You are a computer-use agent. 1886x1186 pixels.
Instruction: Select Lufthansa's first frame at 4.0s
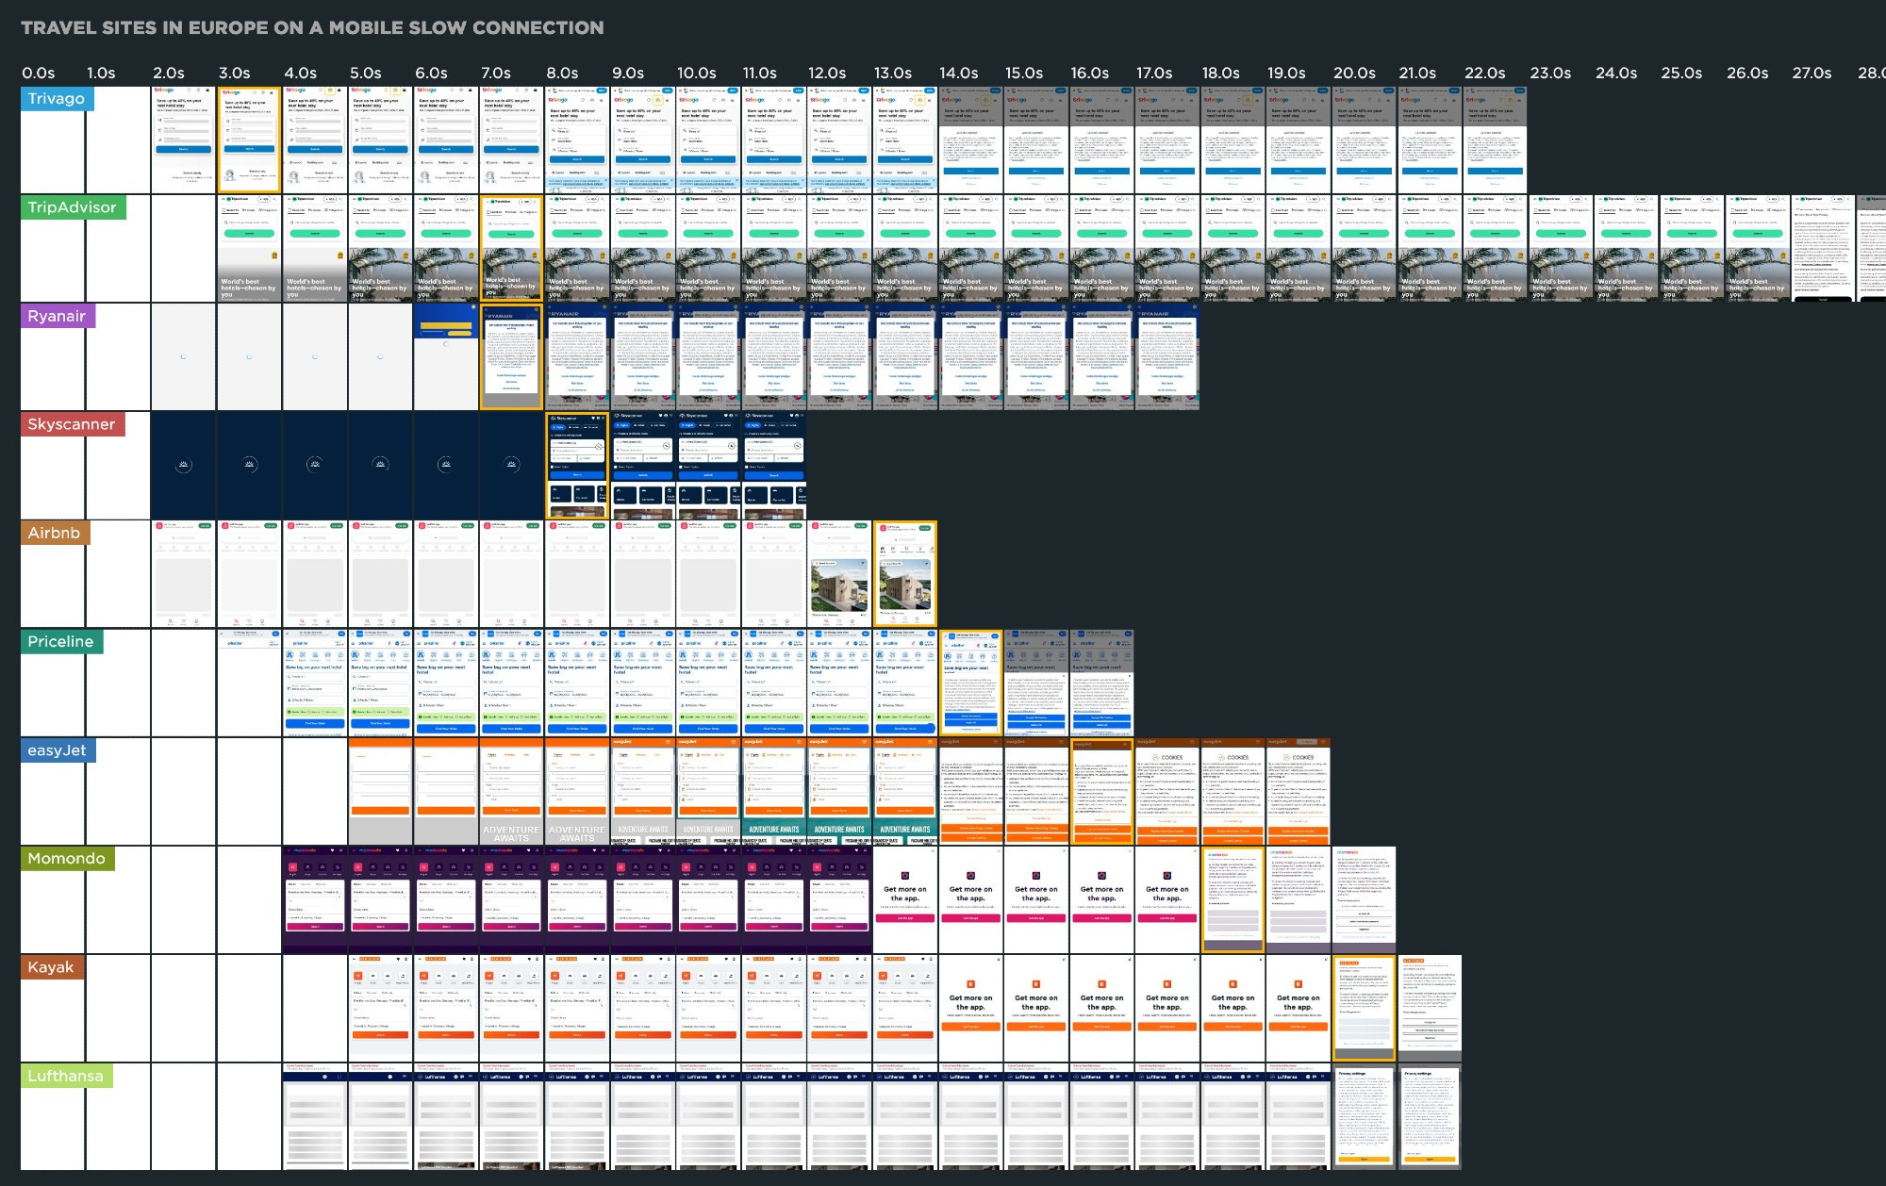[315, 1117]
